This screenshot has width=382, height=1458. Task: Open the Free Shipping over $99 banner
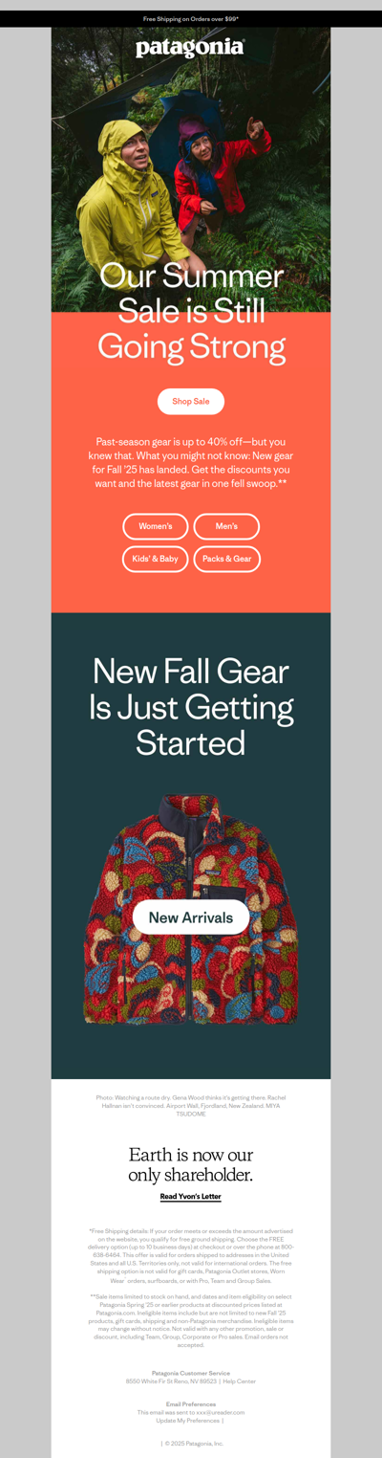click(191, 18)
